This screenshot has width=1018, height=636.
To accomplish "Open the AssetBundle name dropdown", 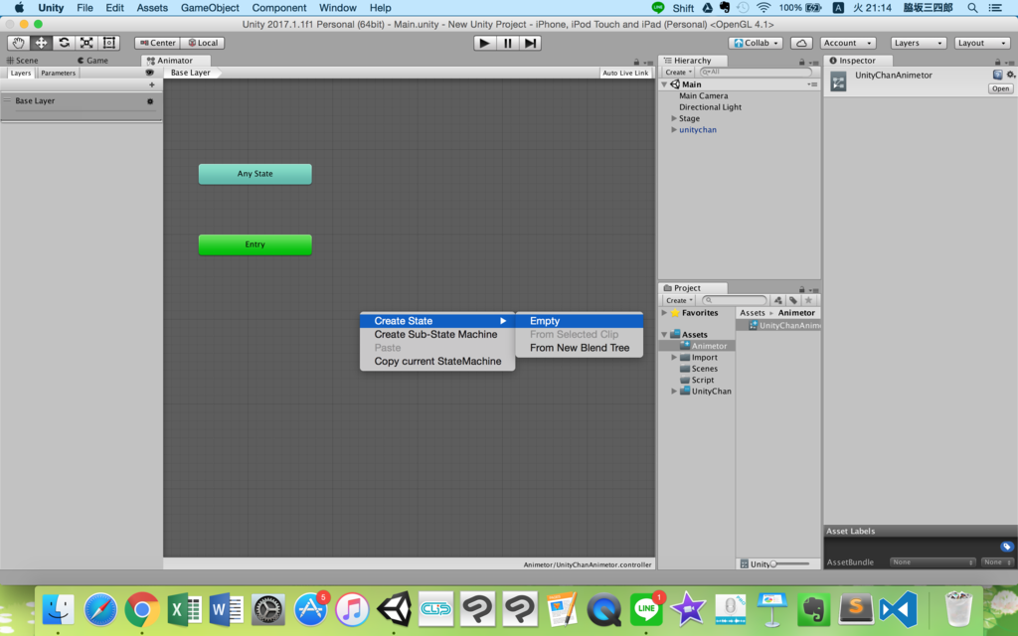I will coord(933,562).
